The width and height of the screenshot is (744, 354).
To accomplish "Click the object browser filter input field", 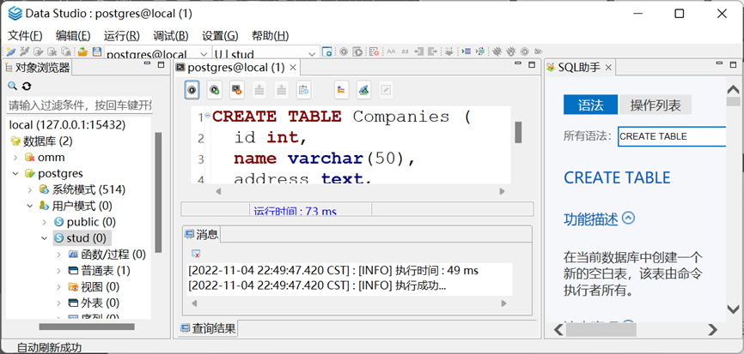I will tap(80, 105).
